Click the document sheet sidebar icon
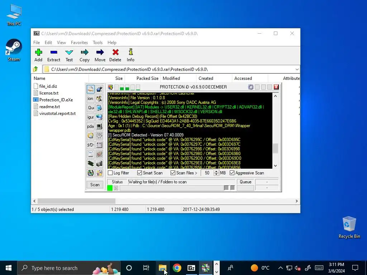 91,154
